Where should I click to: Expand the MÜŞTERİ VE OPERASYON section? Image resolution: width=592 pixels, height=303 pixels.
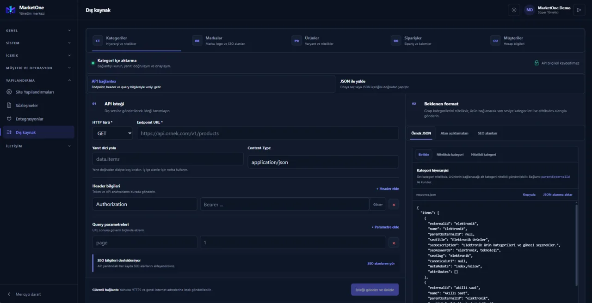[x=38, y=68]
